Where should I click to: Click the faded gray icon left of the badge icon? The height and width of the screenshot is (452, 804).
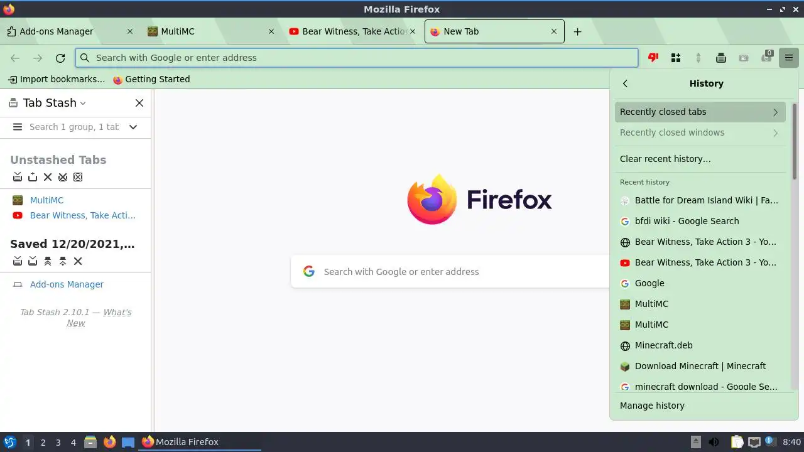pyautogui.click(x=744, y=58)
